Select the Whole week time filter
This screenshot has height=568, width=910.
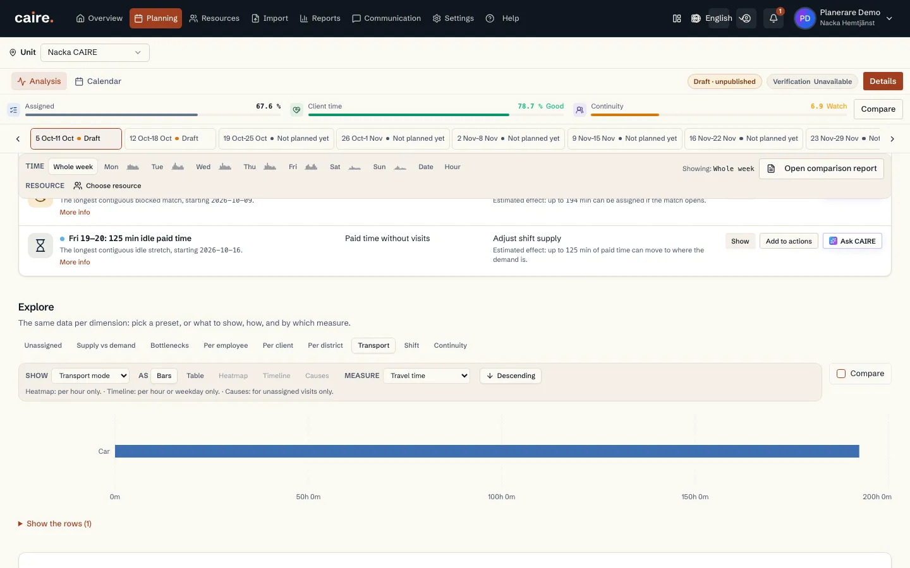point(73,167)
